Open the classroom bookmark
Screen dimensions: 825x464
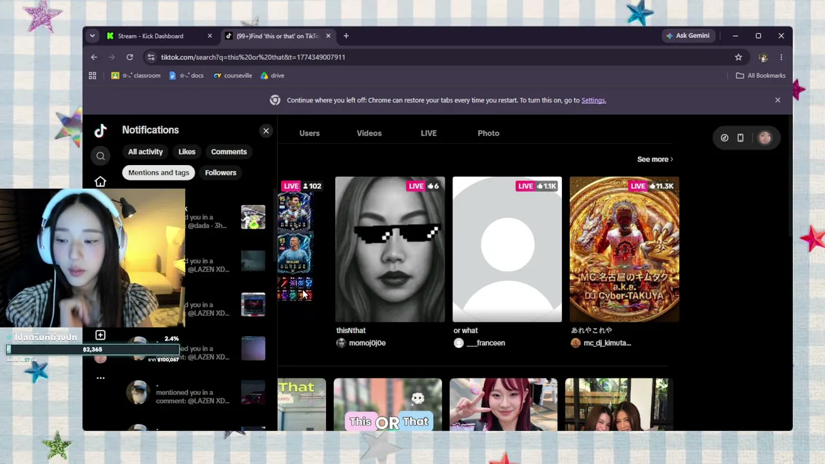[x=136, y=75]
